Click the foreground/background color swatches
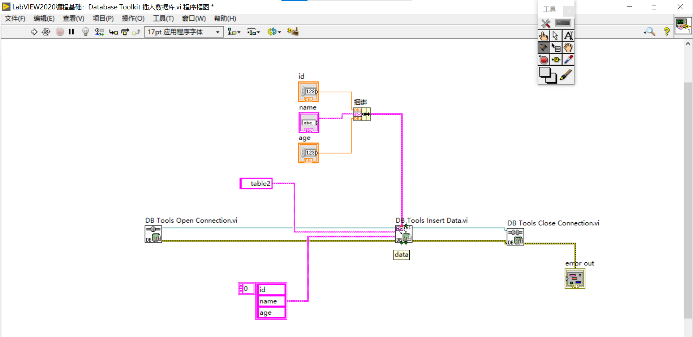This screenshot has width=693, height=337. pyautogui.click(x=547, y=75)
